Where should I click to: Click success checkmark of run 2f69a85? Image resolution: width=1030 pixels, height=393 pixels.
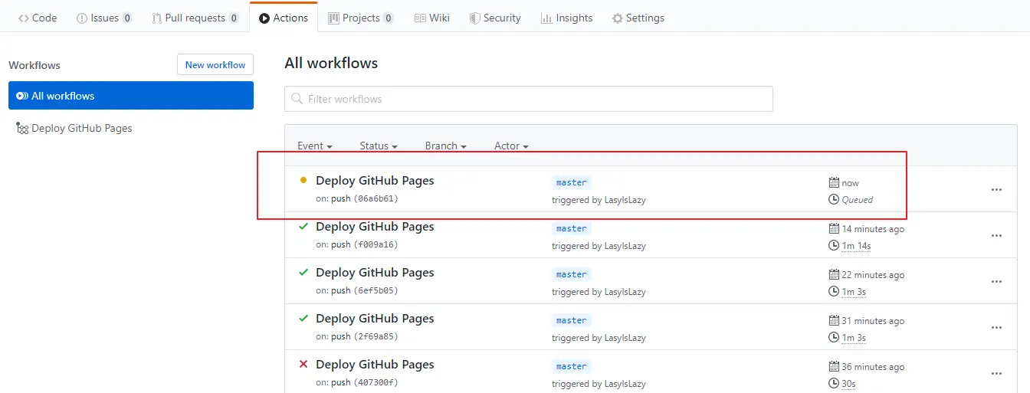[303, 318]
